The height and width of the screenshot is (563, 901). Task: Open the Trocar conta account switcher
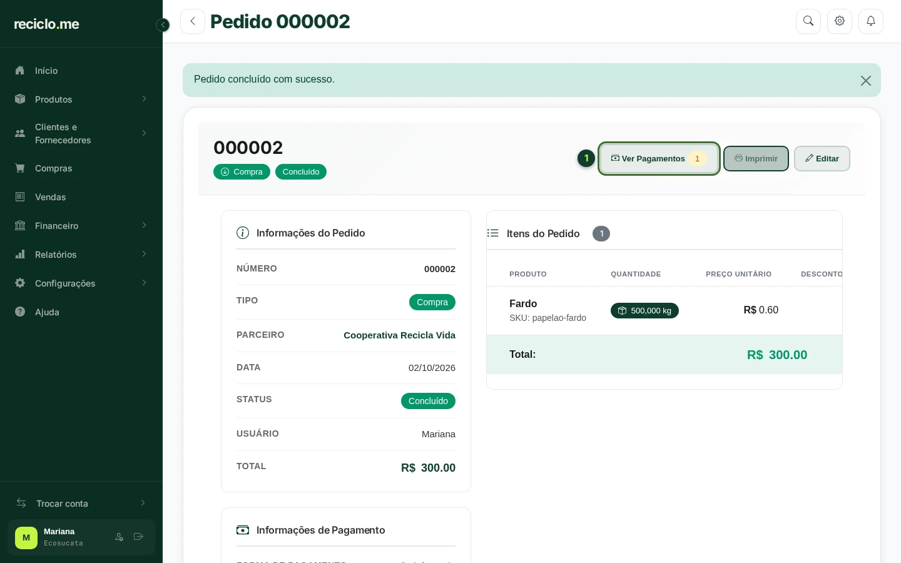pyautogui.click(x=81, y=504)
